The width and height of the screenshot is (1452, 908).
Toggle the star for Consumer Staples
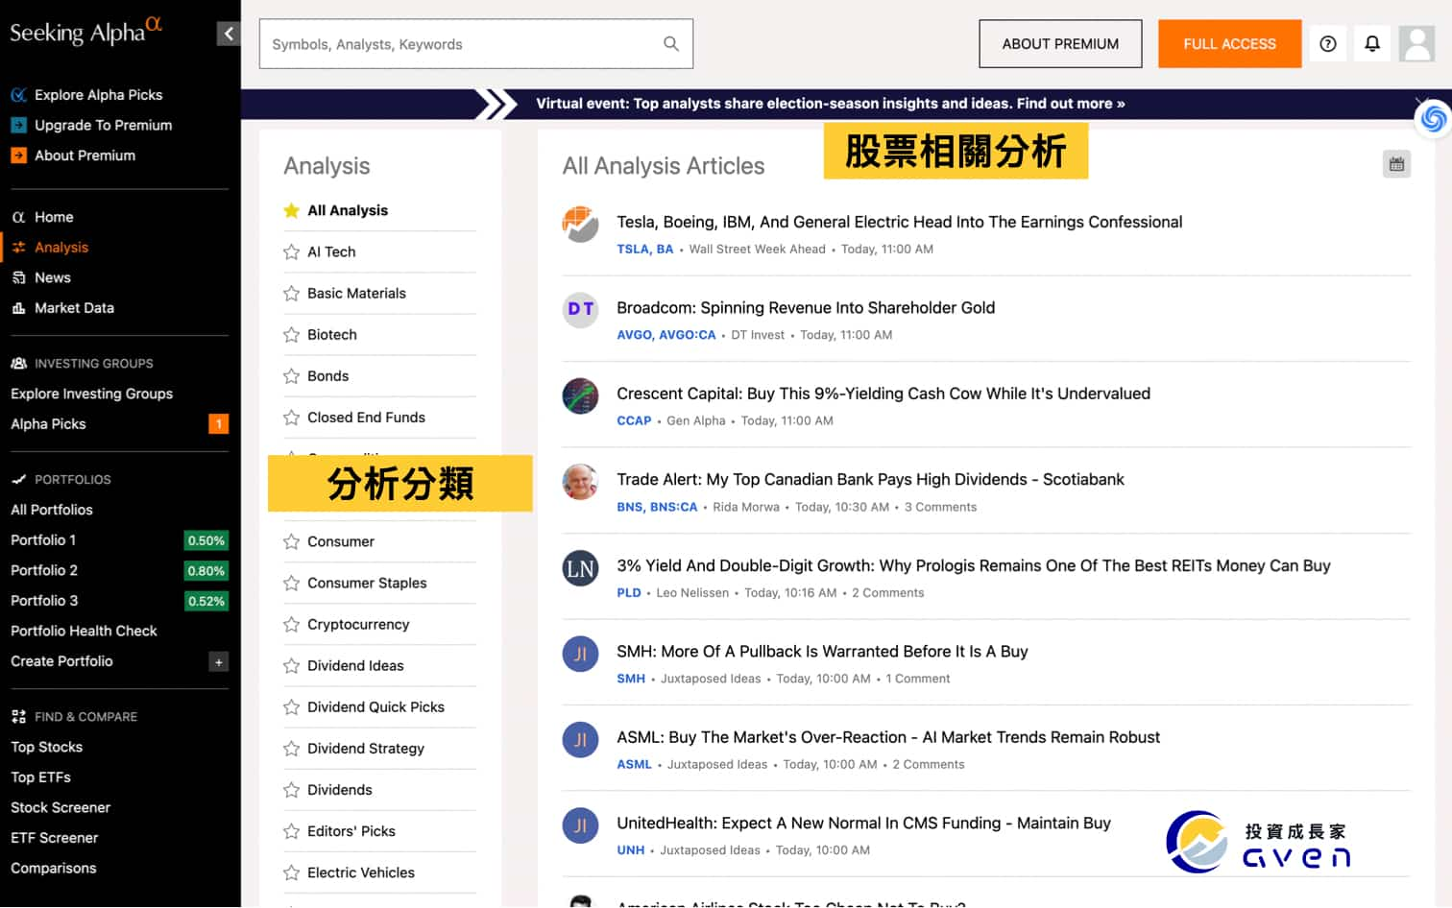[x=291, y=583]
